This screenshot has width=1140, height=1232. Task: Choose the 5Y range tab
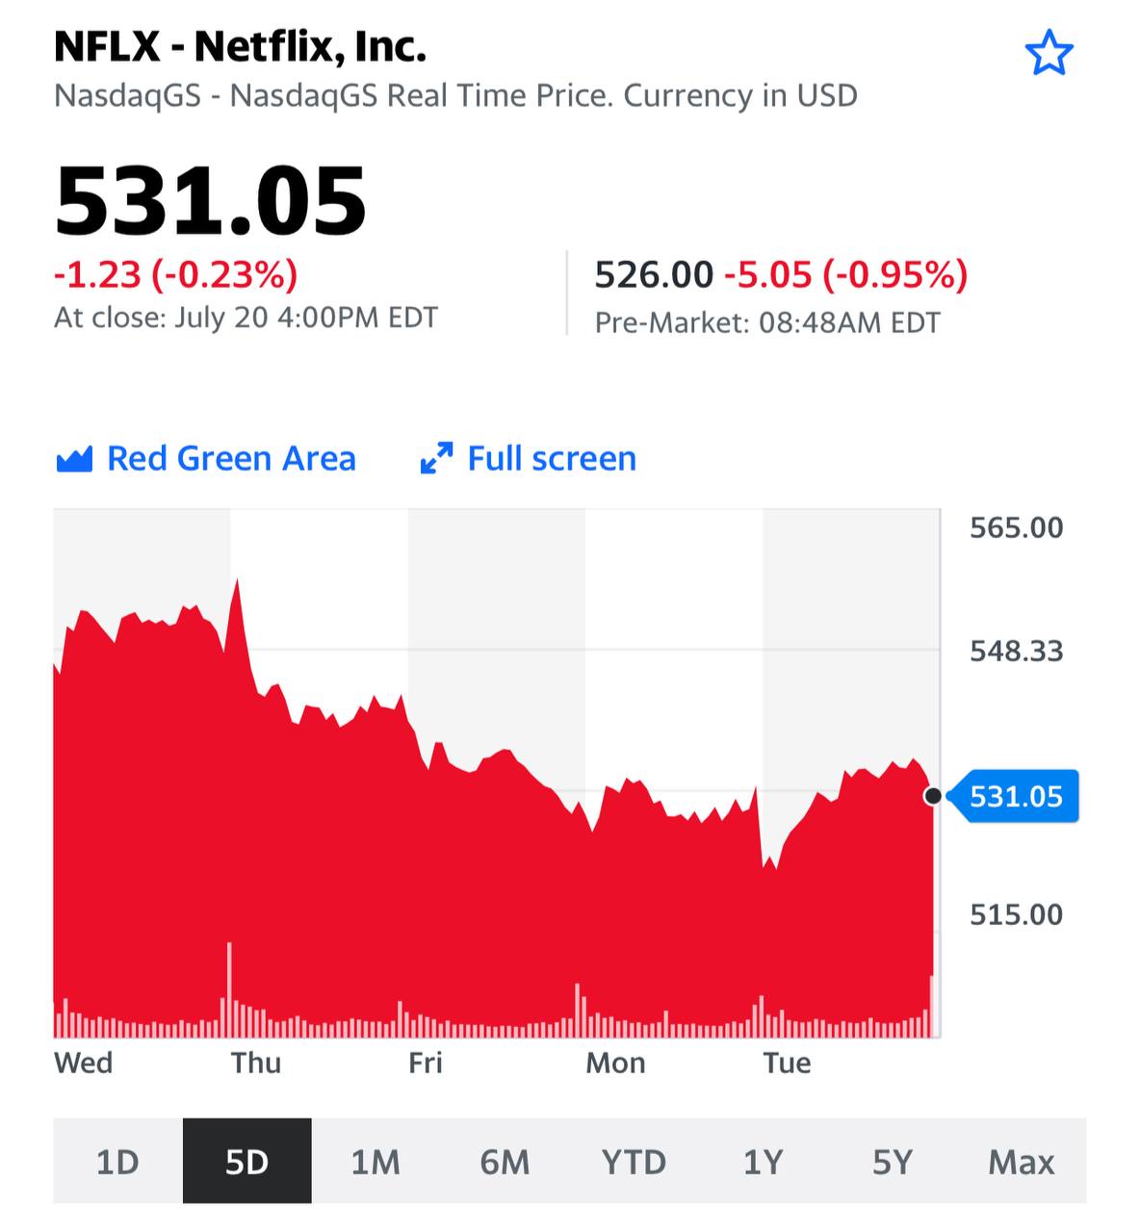(892, 1161)
